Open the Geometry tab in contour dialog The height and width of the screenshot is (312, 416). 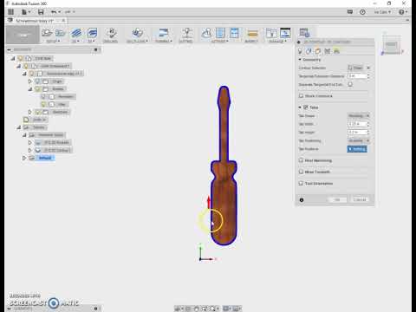tap(309, 51)
